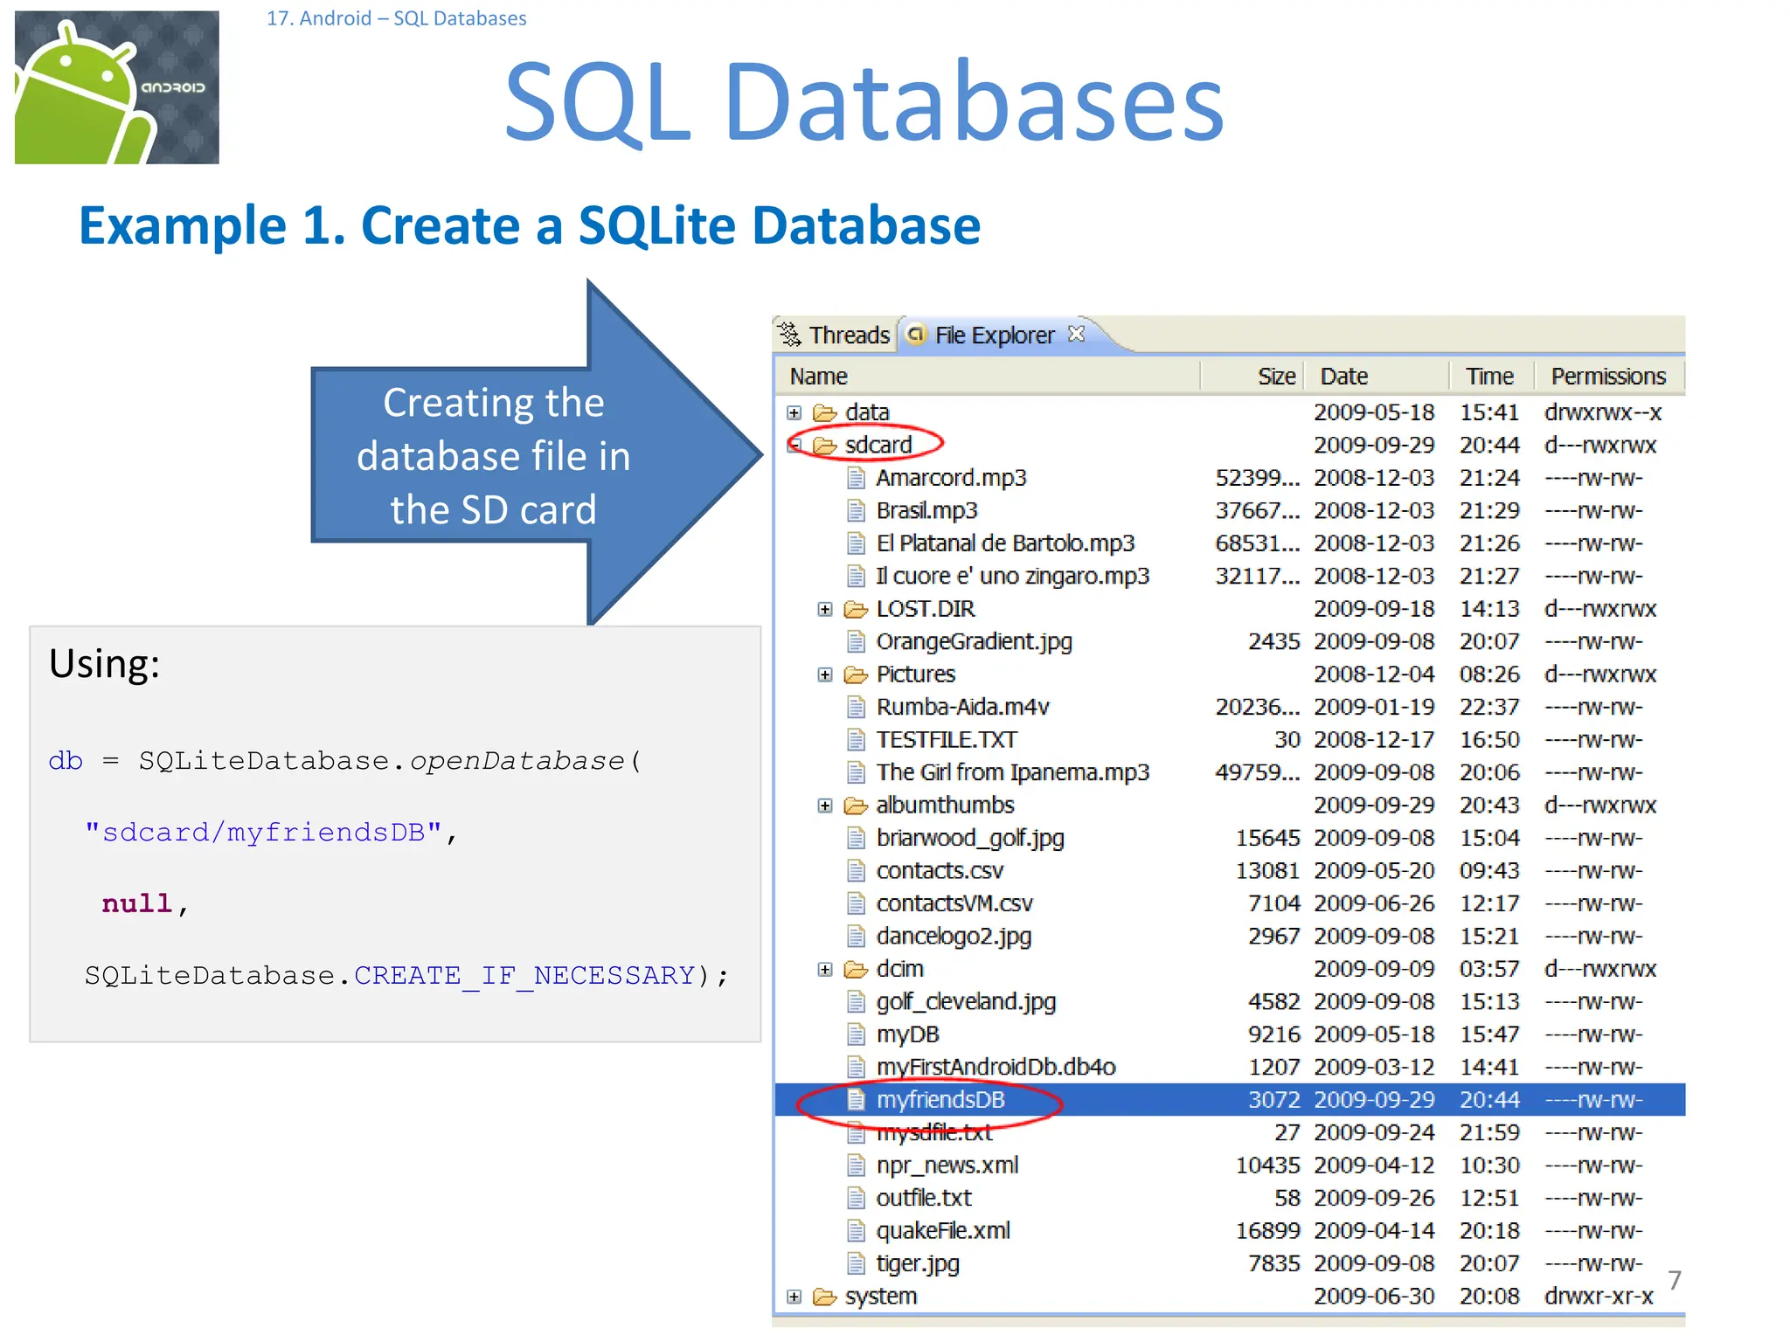Click the drwxr-xr-x permissions value
Image resolution: width=1790 pixels, height=1342 pixels.
pyautogui.click(x=1599, y=1297)
